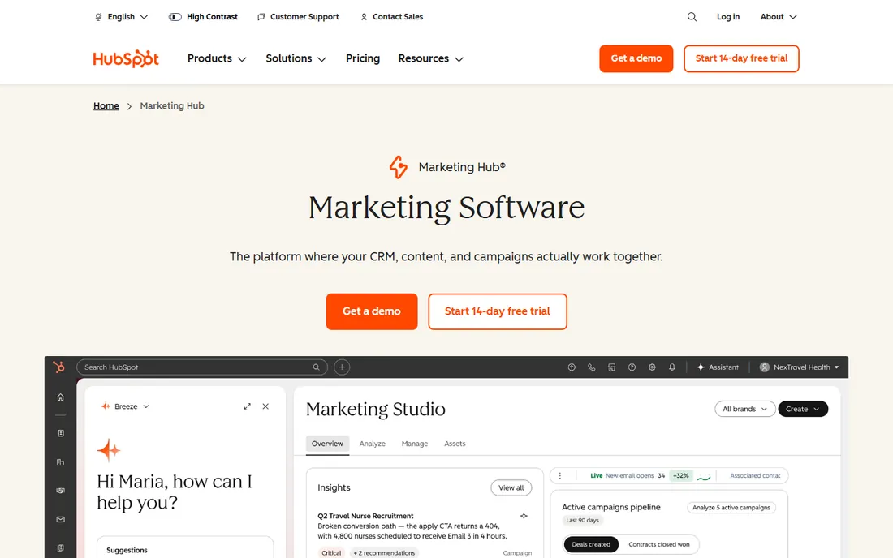
Task: Click into the Search HubSpot field
Action: (202, 367)
